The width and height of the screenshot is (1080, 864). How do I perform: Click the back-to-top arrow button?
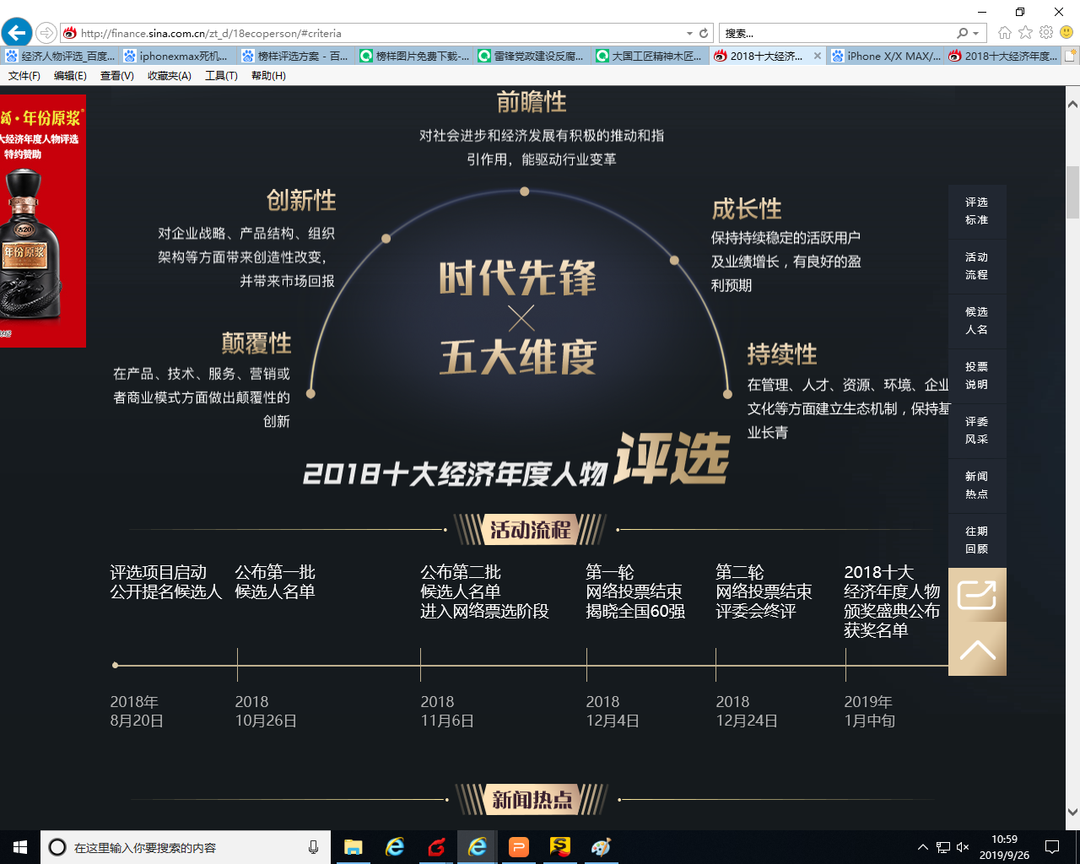(977, 650)
